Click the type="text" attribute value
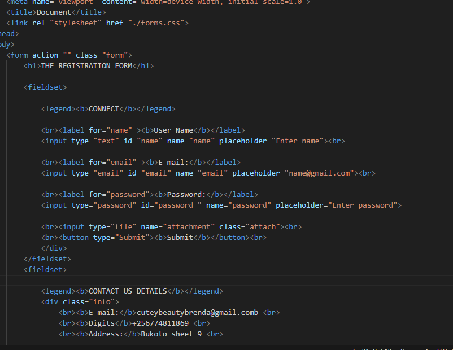The image size is (453, 350). (x=106, y=141)
